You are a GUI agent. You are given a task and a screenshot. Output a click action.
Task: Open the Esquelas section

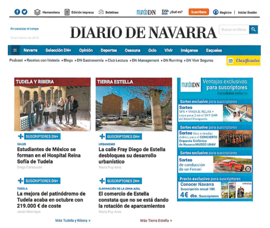tap(214, 51)
